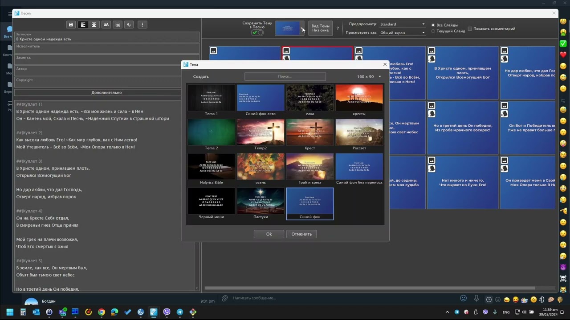Click 'Отменить' in theme dialog
Viewport: 570px width, 320px height.
[x=301, y=234]
